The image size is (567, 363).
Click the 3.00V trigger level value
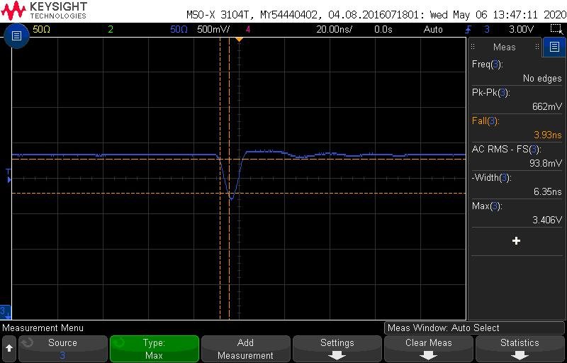pos(521,29)
